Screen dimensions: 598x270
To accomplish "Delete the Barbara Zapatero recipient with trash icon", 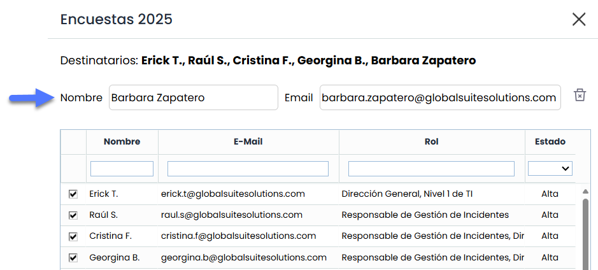I will (x=579, y=95).
